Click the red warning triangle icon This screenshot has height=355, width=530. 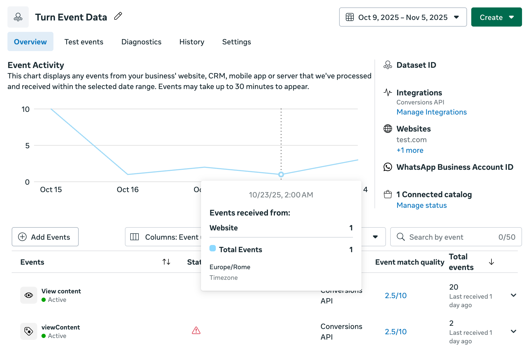(x=196, y=331)
